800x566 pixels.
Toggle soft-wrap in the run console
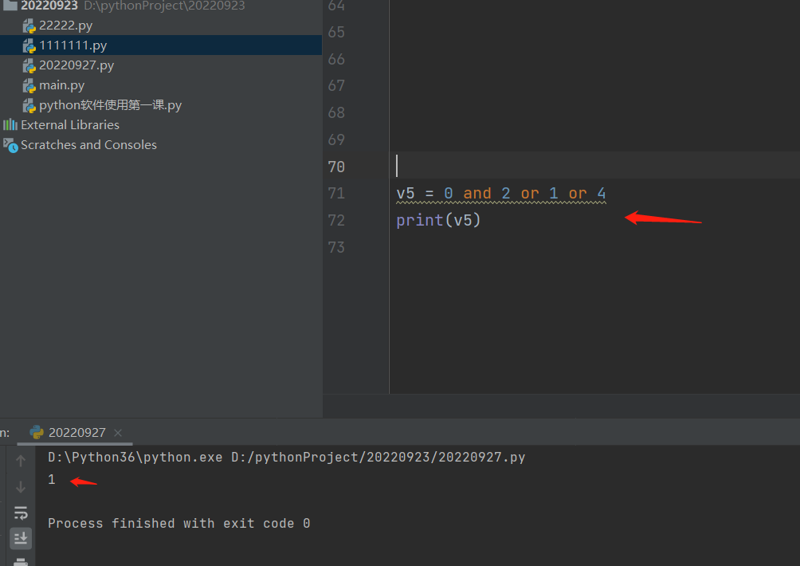[21, 513]
